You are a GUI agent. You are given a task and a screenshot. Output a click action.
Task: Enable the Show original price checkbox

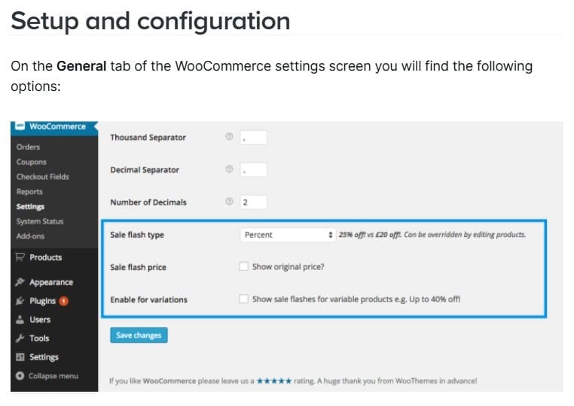pos(243,266)
